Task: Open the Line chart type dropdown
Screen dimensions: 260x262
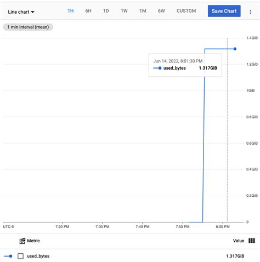Action: (x=21, y=12)
